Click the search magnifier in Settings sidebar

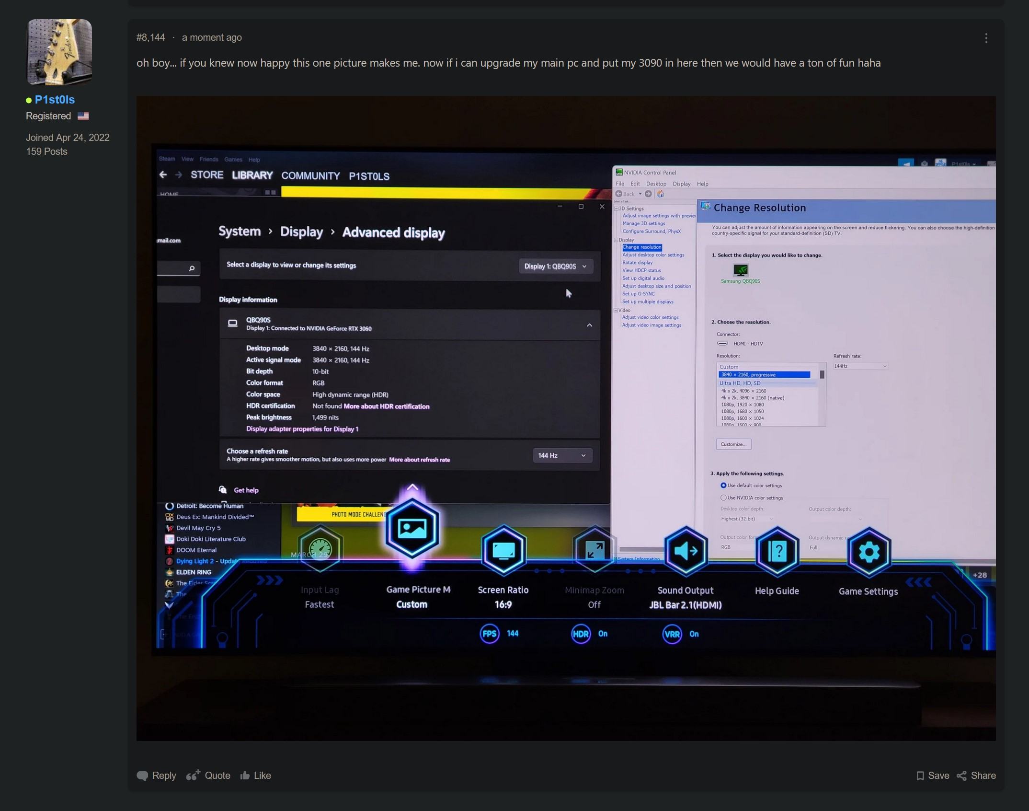[192, 268]
